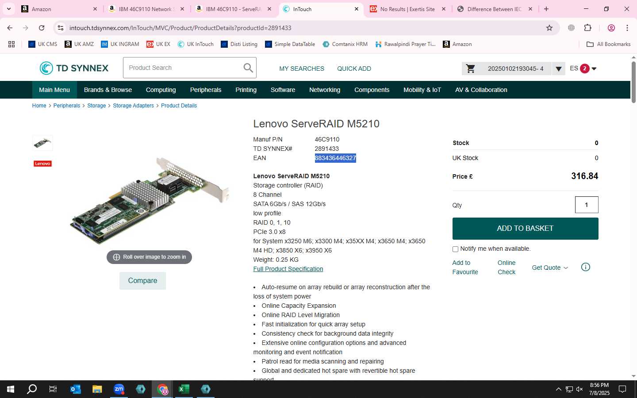Open File Explorer from the taskbar
Screen dimensions: 637x398
click(97, 389)
